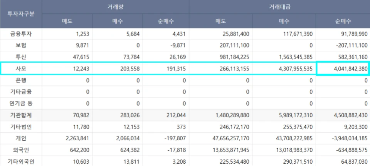This screenshot has width=370, height=166.
Task: Click the 기관합계 row label
Action: (21, 115)
